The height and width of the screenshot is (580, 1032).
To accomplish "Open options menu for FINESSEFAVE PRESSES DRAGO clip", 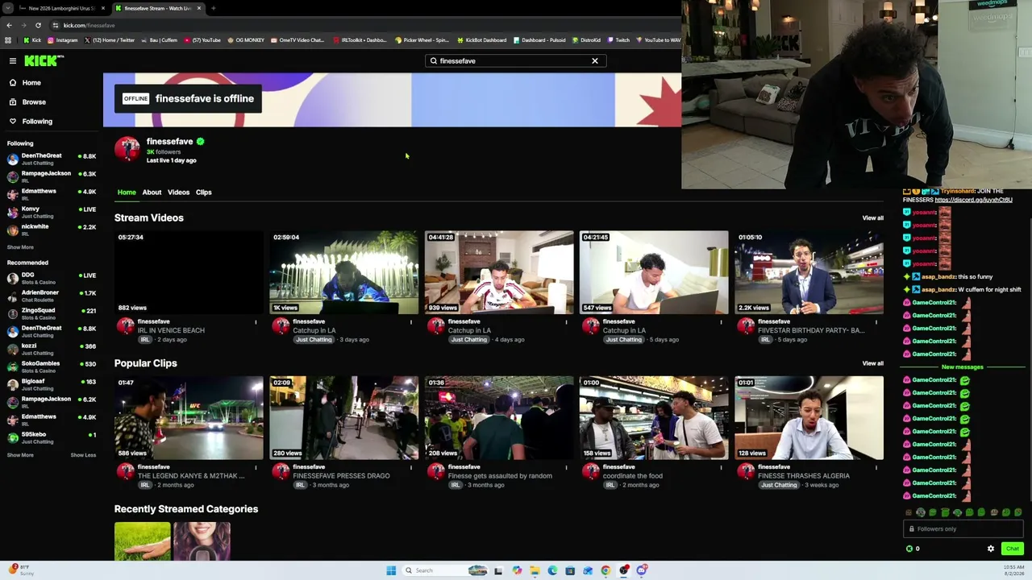I will coord(410,467).
